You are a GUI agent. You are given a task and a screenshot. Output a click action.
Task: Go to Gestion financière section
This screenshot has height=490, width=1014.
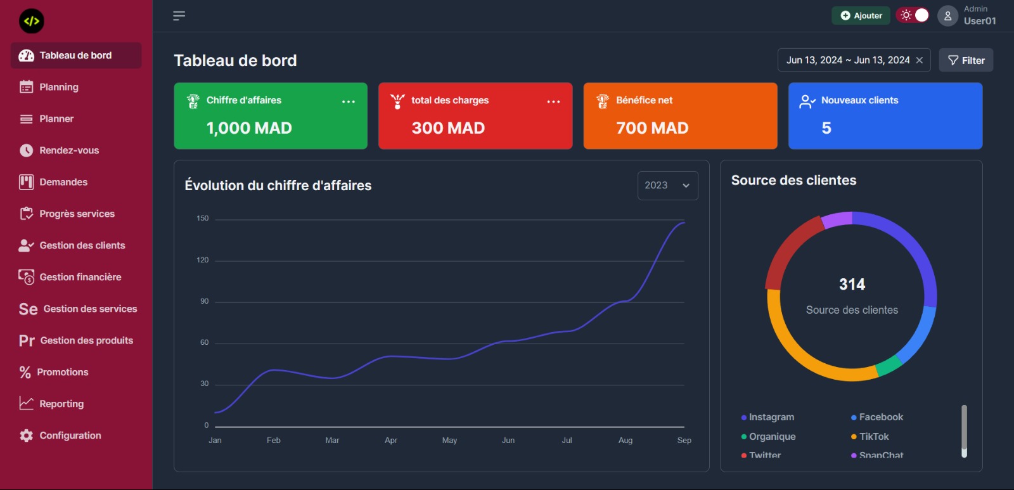click(80, 277)
